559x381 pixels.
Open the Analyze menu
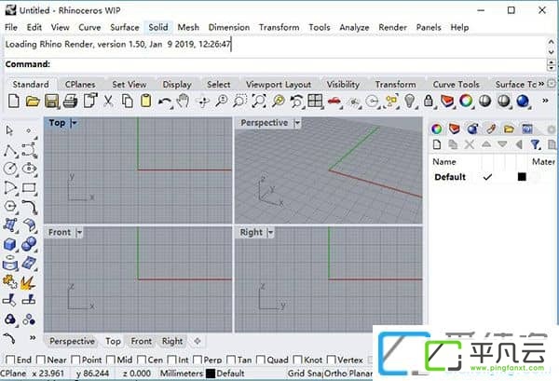[x=354, y=27]
